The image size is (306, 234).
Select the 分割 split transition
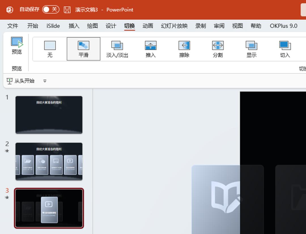coord(218,49)
